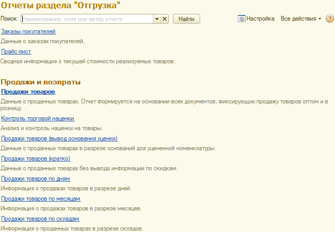
Task: Click the Найти button
Action: [186, 19]
